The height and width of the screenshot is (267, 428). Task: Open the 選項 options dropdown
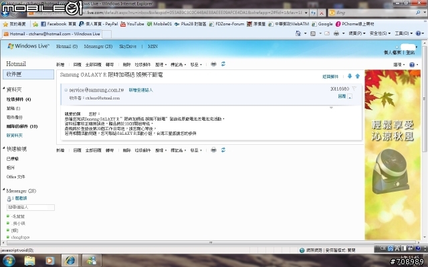pyautogui.click(x=399, y=65)
